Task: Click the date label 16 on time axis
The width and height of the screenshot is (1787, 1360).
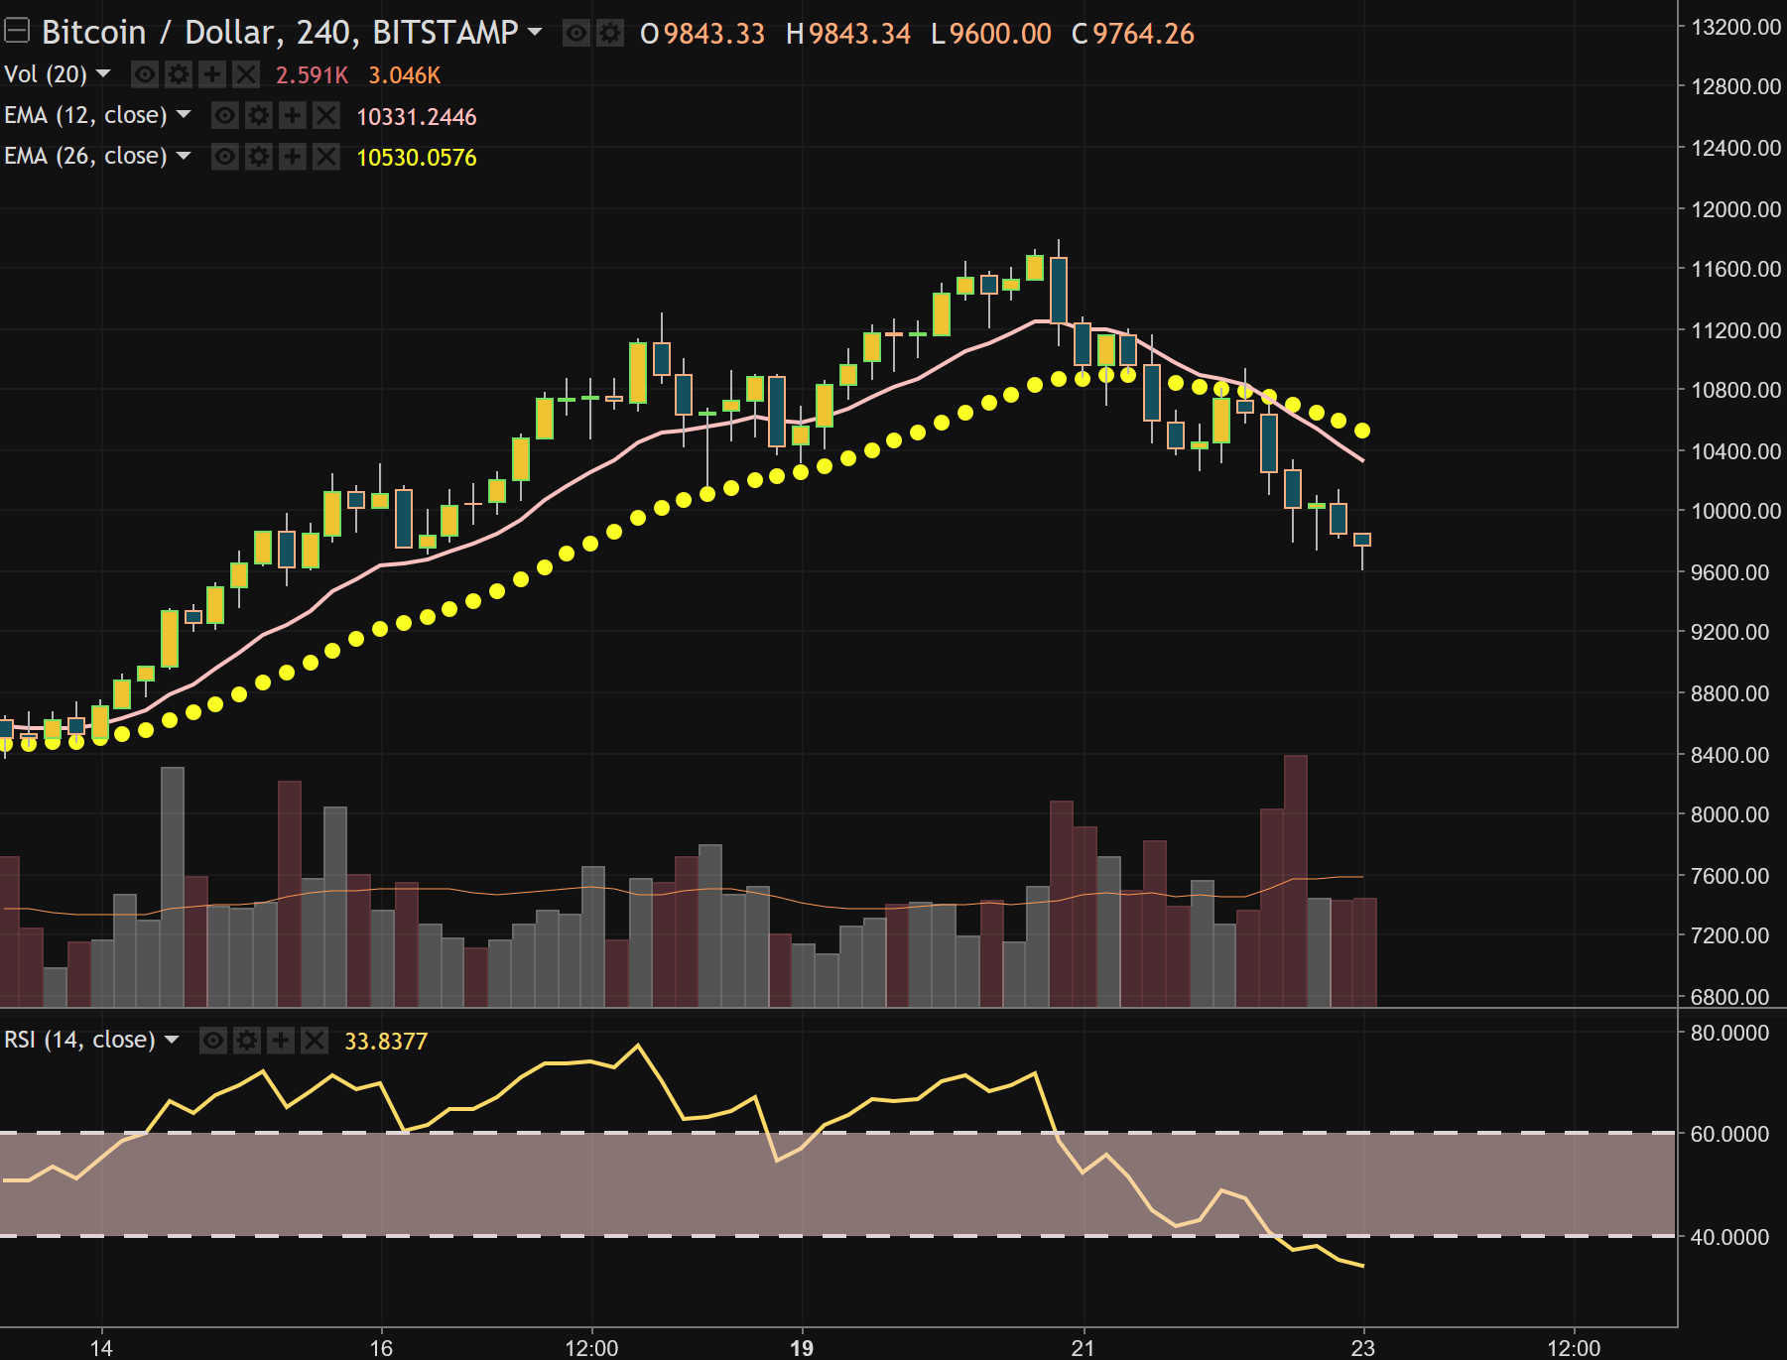Action: pos(381,1348)
